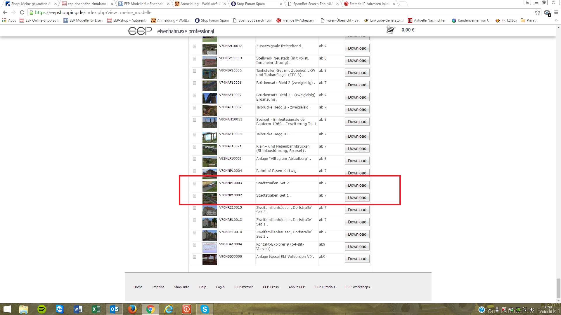Download the Stadtstraßen Set 1 model
Image resolution: width=561 pixels, height=315 pixels.
(x=357, y=197)
